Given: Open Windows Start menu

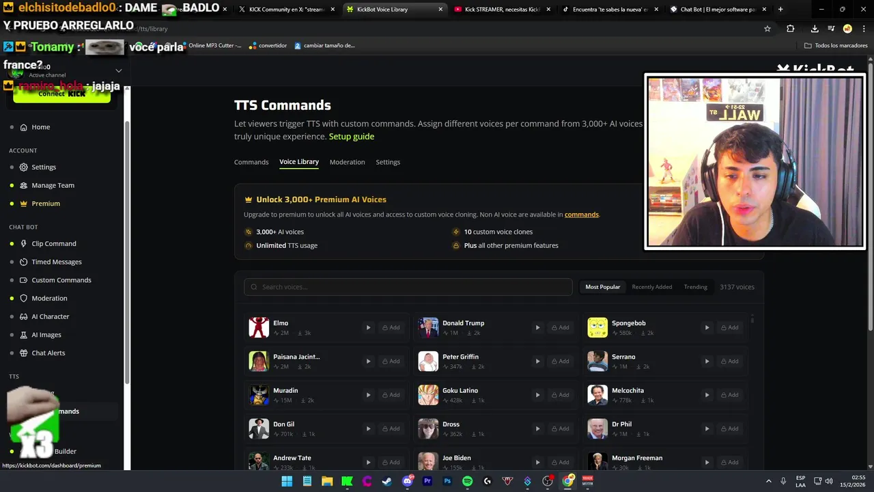Looking at the screenshot, I should [x=287, y=481].
